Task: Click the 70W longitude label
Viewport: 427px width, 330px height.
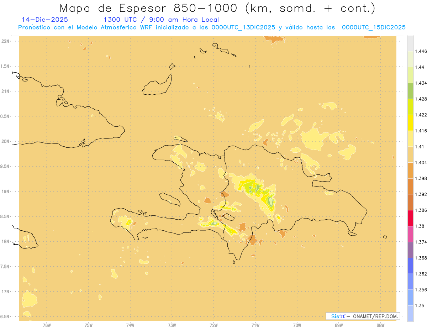Action: pyautogui.click(x=297, y=325)
